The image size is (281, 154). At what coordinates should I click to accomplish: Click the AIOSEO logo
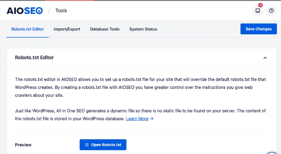pyautogui.click(x=25, y=10)
